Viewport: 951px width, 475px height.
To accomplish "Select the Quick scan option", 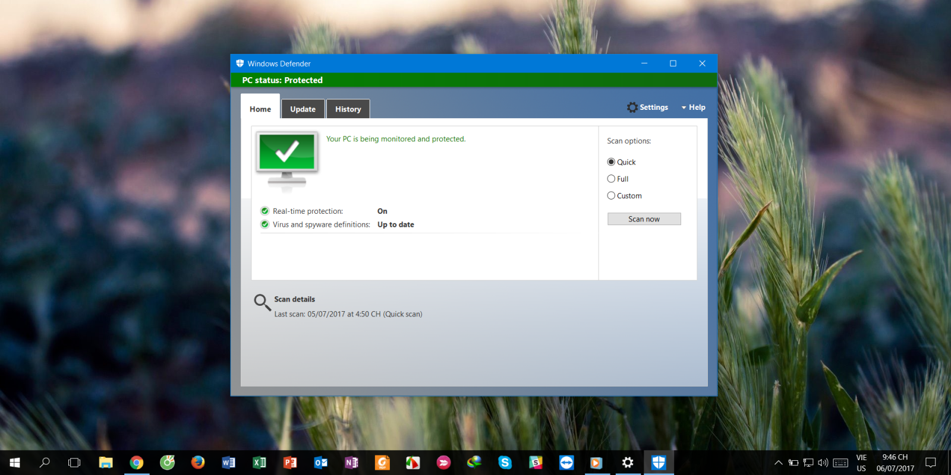I will [621, 162].
